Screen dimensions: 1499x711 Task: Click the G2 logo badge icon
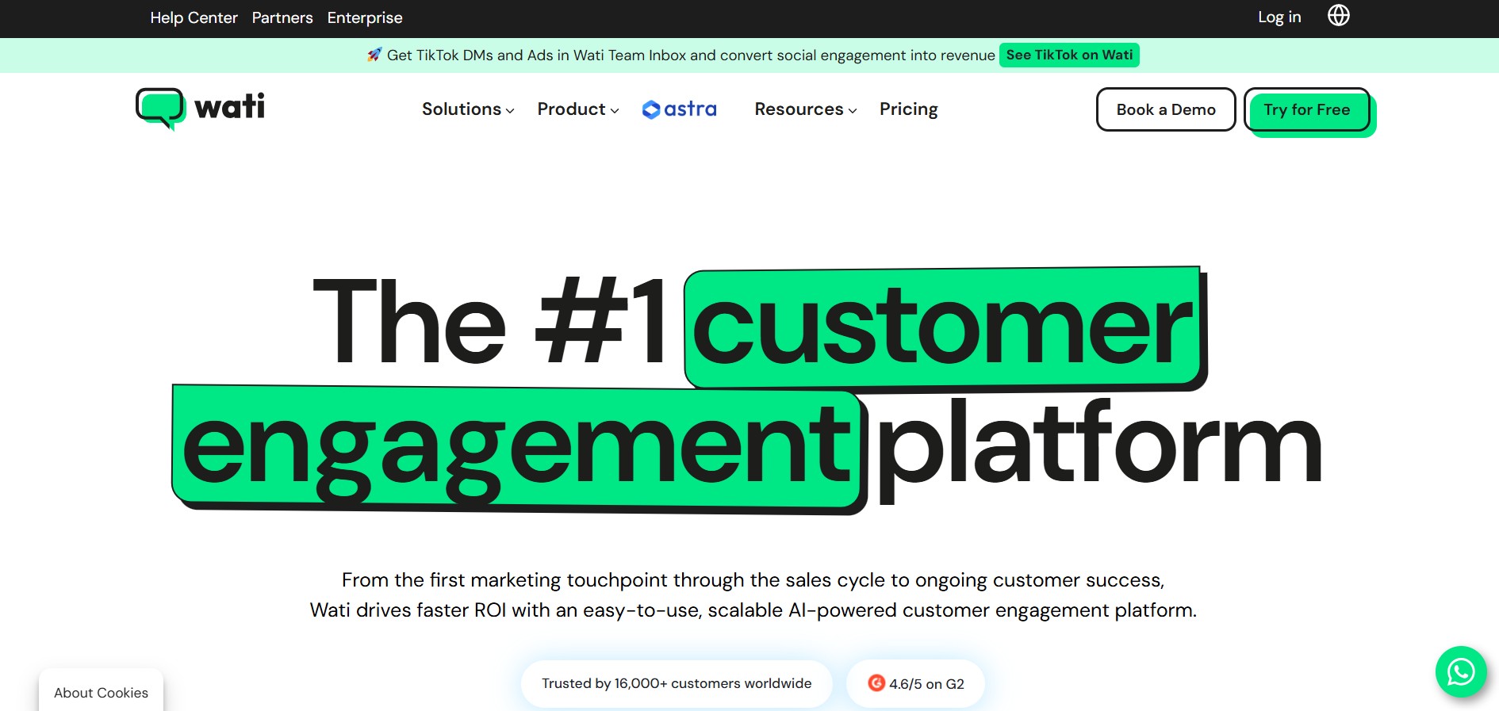tap(876, 683)
